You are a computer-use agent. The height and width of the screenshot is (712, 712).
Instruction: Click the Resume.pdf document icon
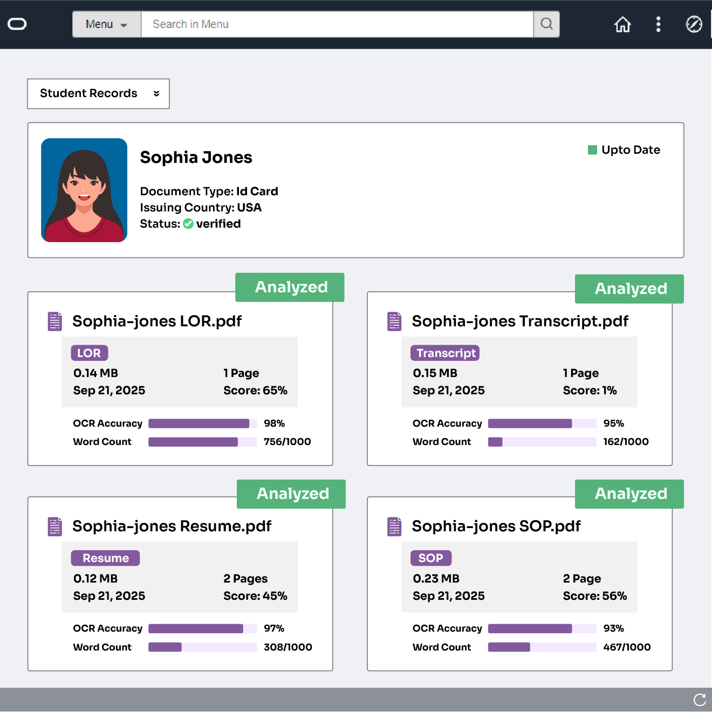pyautogui.click(x=55, y=526)
